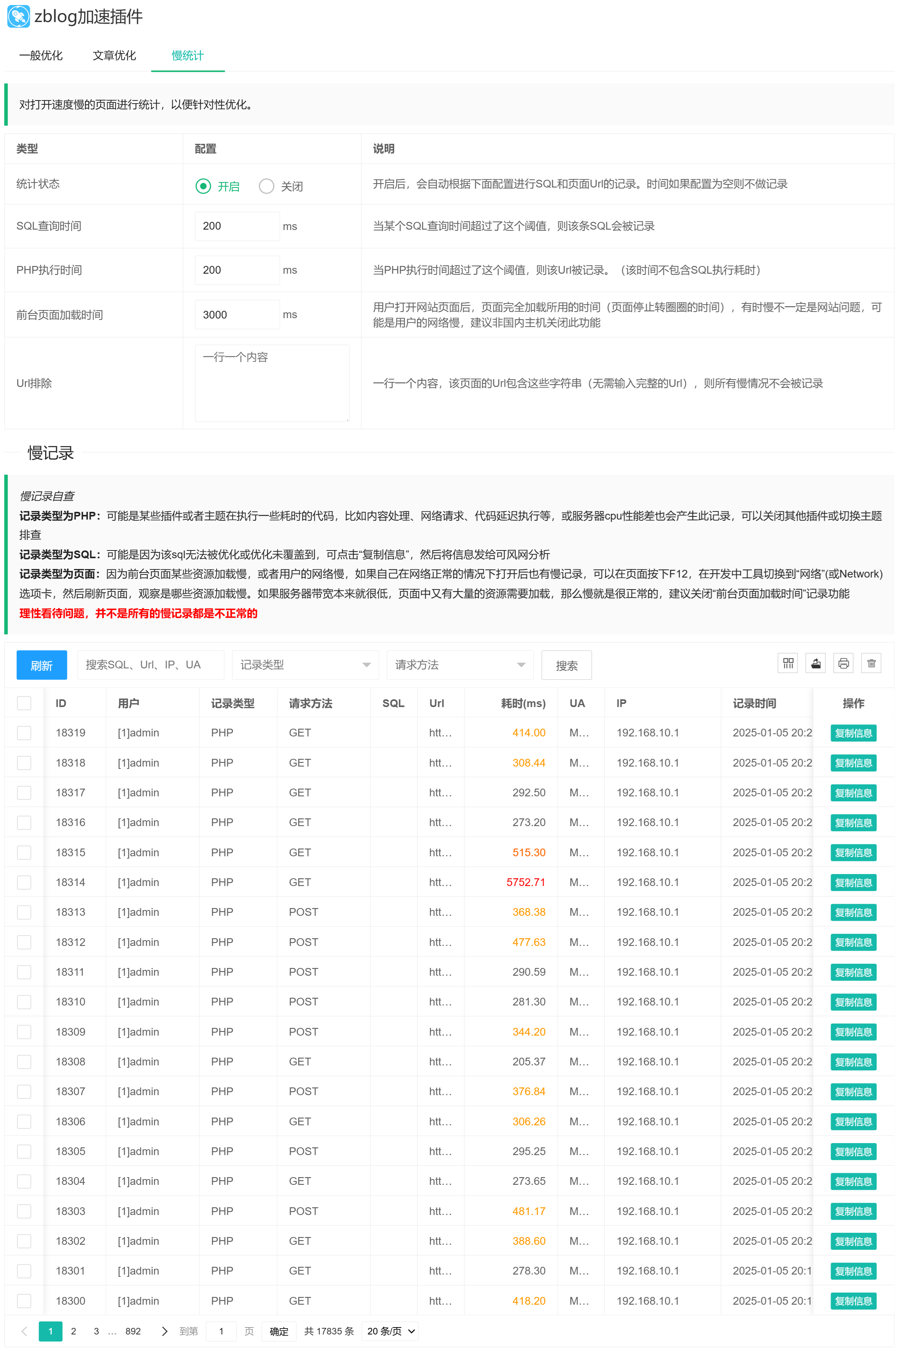
Task: Focus the PHP执行时间 input field
Action: click(x=237, y=270)
